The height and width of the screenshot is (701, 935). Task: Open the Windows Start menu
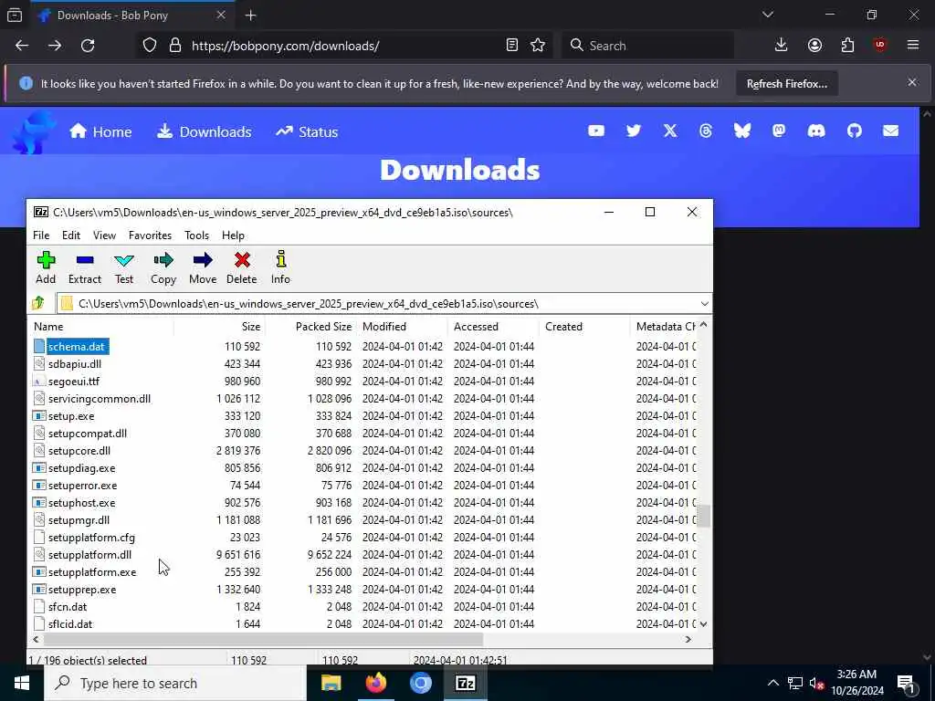[22, 683]
